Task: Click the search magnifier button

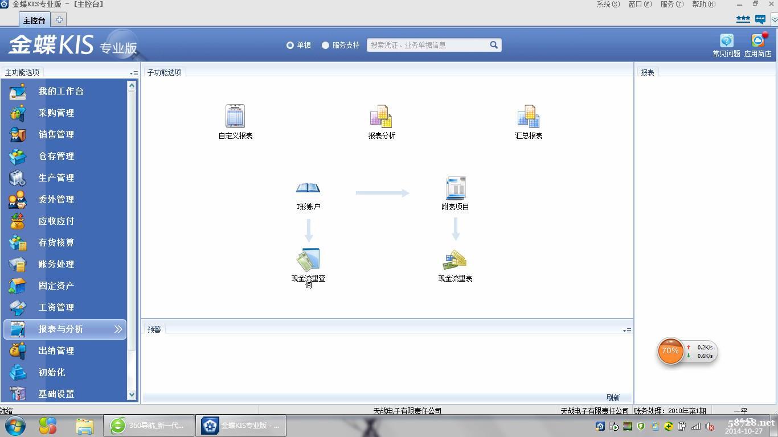Action: point(494,45)
